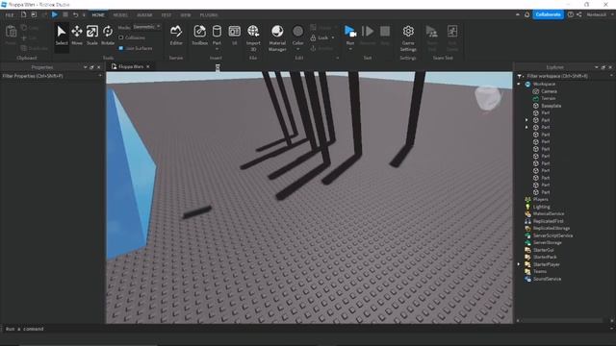Open the help icon next to Collaborate

point(571,14)
